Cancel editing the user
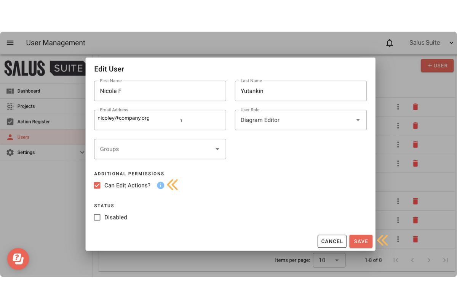Image resolution: width=457 pixels, height=305 pixels. [x=332, y=241]
